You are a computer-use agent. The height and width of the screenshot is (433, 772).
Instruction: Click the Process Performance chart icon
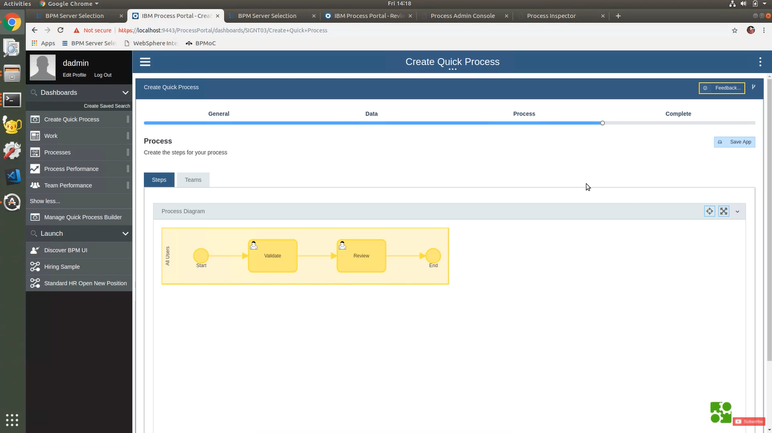[x=35, y=169]
